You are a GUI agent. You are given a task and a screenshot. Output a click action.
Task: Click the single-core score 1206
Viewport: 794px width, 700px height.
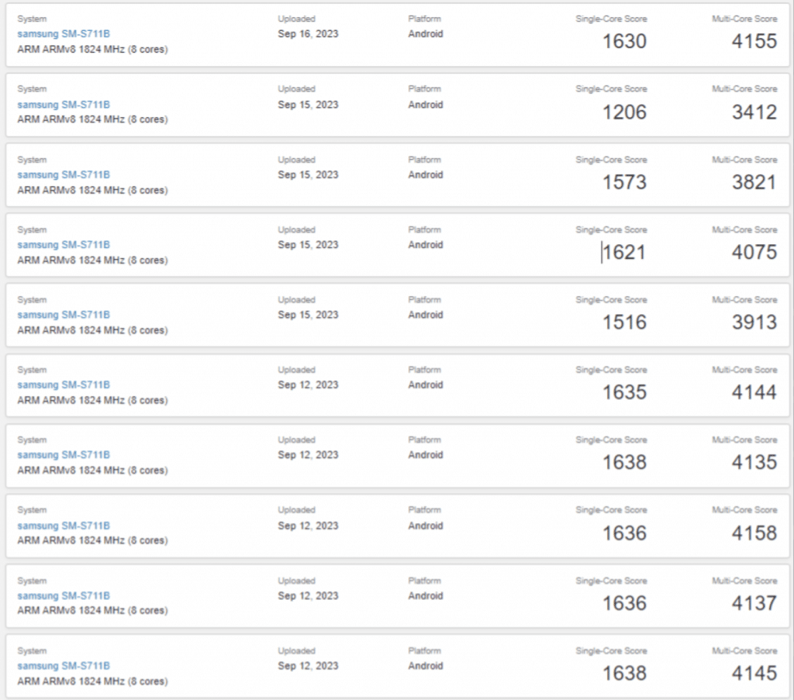click(624, 112)
